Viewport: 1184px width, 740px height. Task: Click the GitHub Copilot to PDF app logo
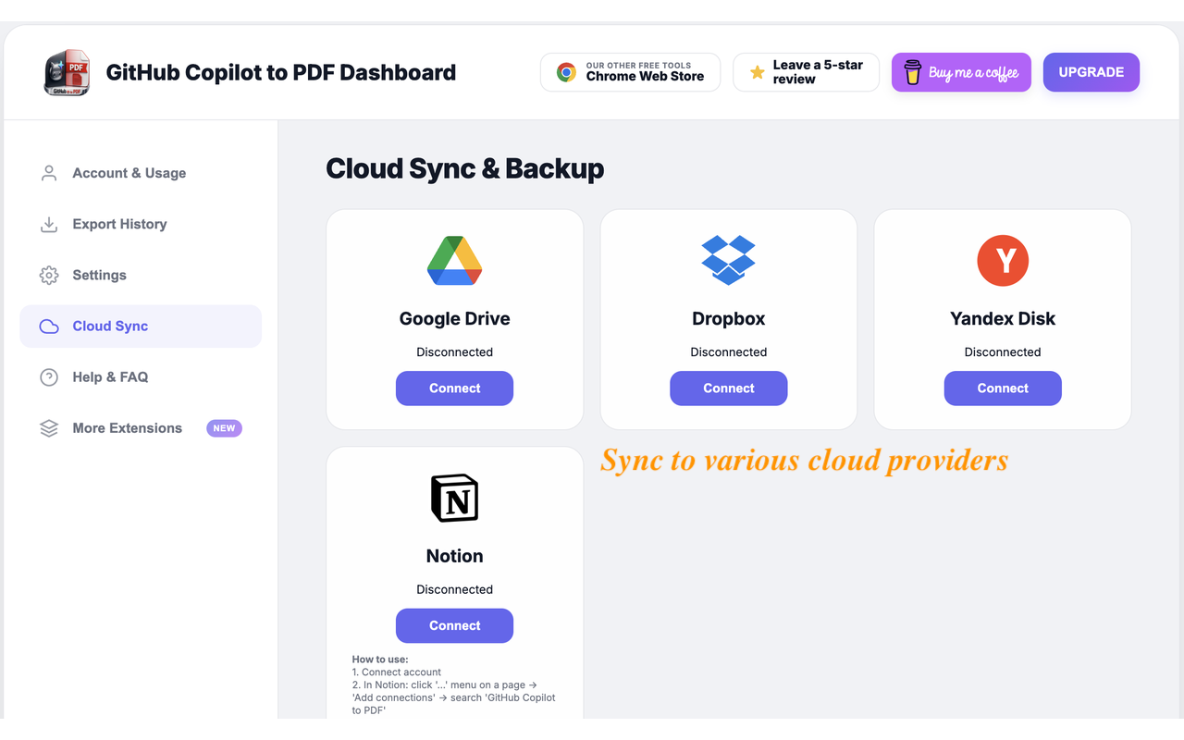[x=67, y=72]
